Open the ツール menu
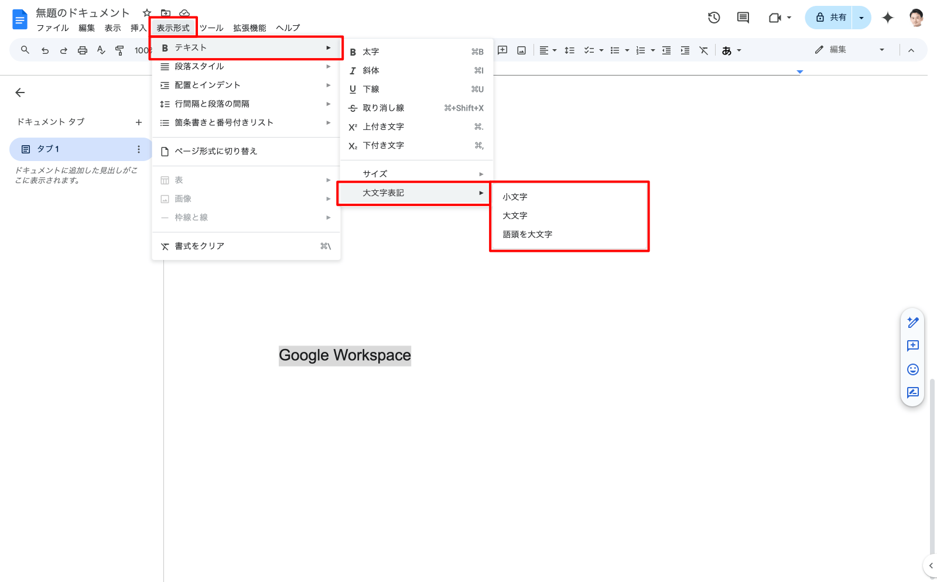Viewport: 937px width, 582px height. click(211, 28)
